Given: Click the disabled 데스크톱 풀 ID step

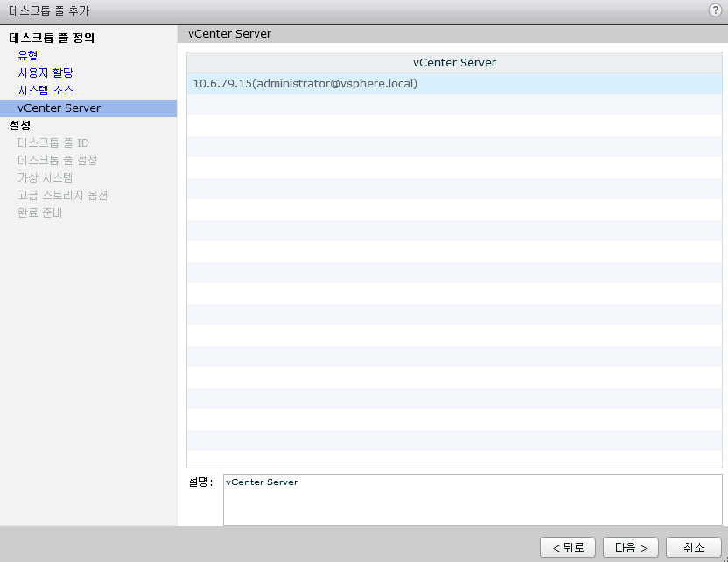Looking at the screenshot, I should pos(53,142).
